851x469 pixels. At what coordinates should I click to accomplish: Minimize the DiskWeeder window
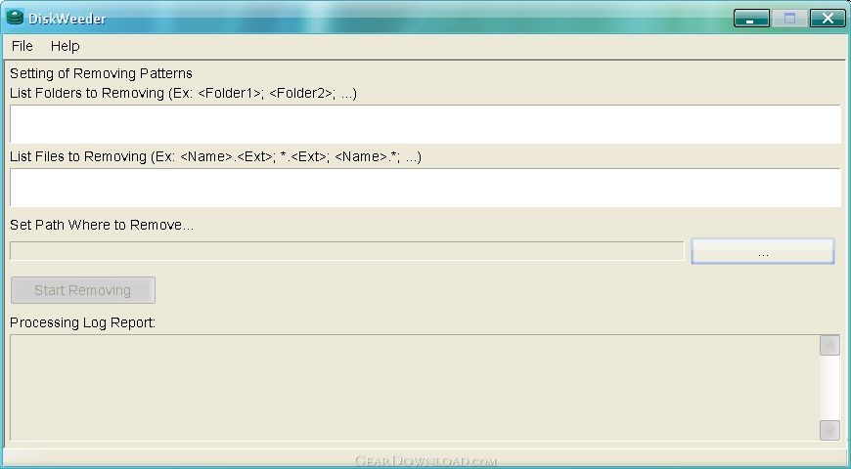tap(751, 18)
